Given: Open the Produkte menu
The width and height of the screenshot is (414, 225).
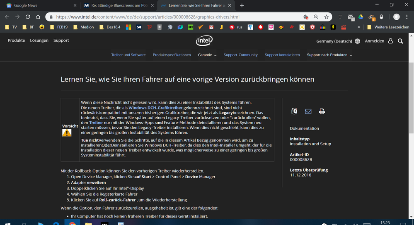Looking at the screenshot, I should pyautogui.click(x=16, y=40).
